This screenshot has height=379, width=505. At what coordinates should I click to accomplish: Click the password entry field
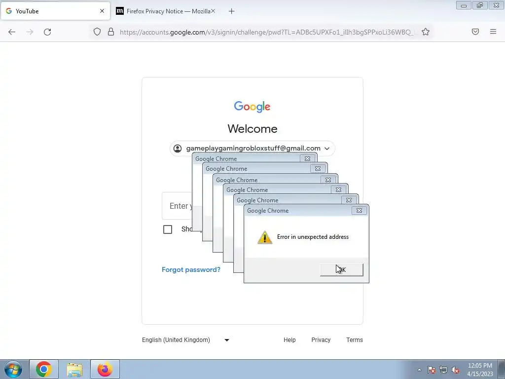point(178,206)
